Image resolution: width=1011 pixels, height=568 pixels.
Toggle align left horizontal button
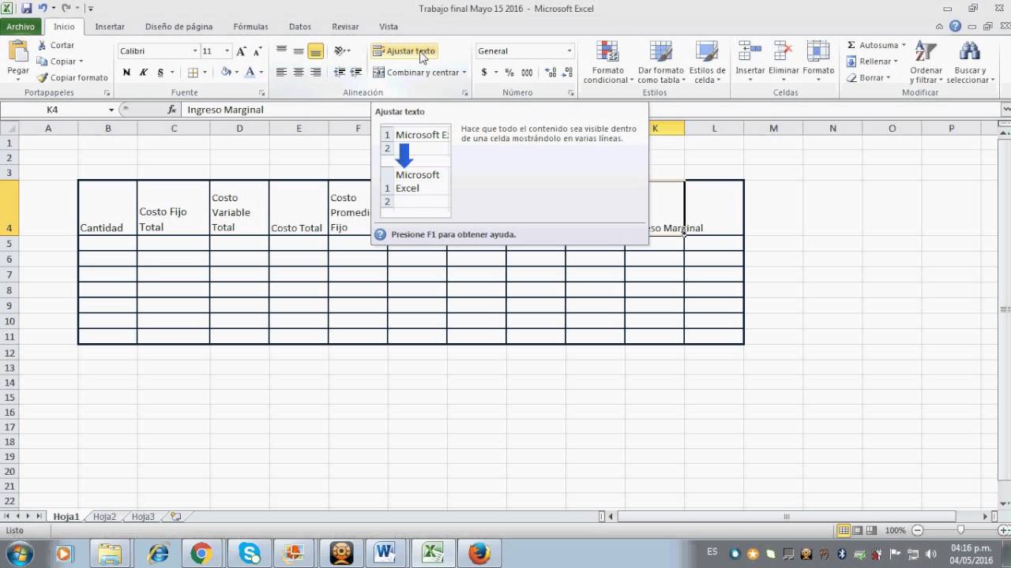coord(281,73)
